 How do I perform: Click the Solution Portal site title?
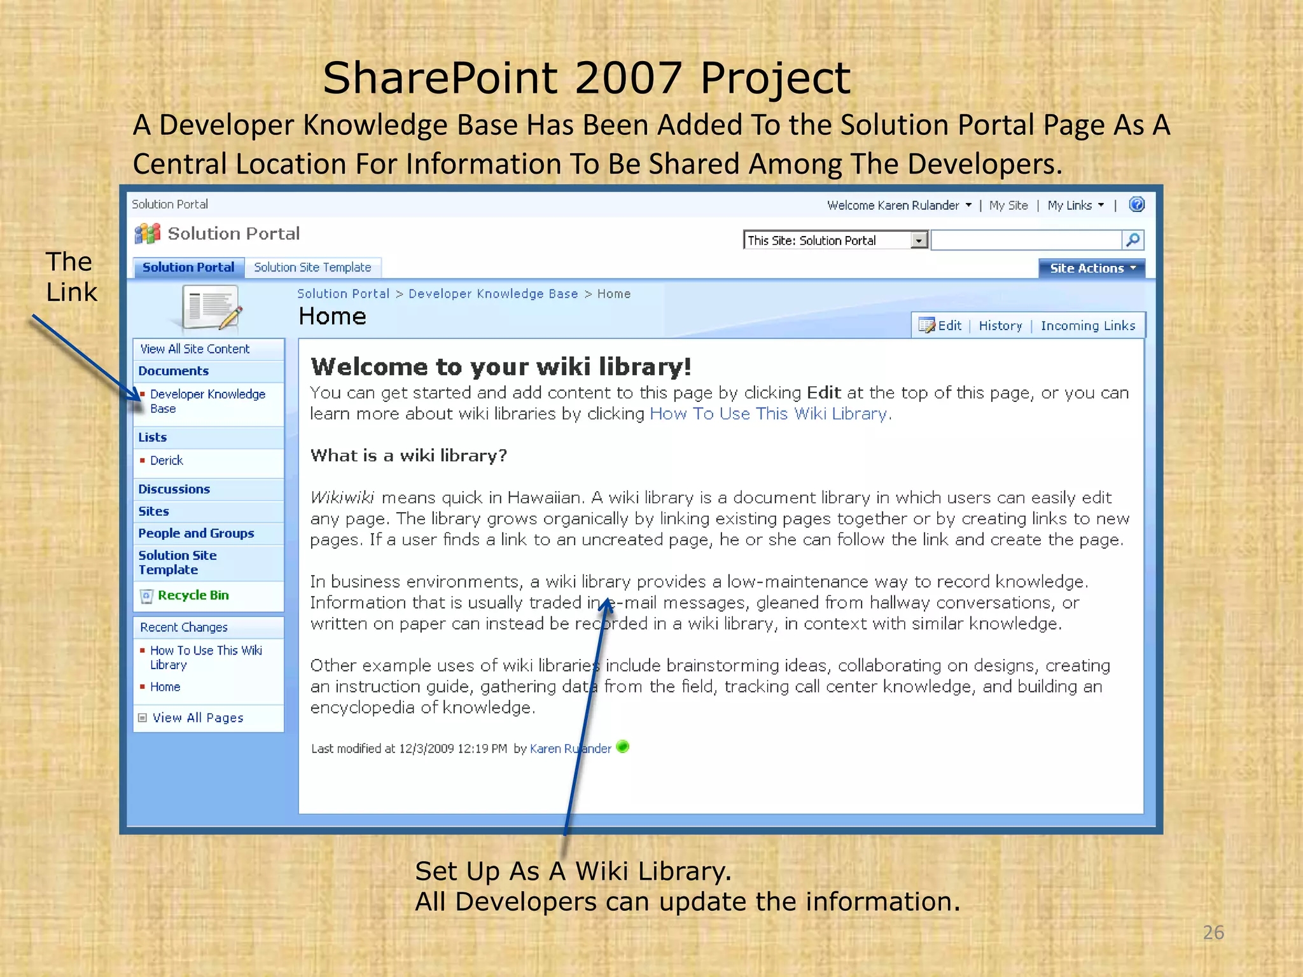click(233, 233)
